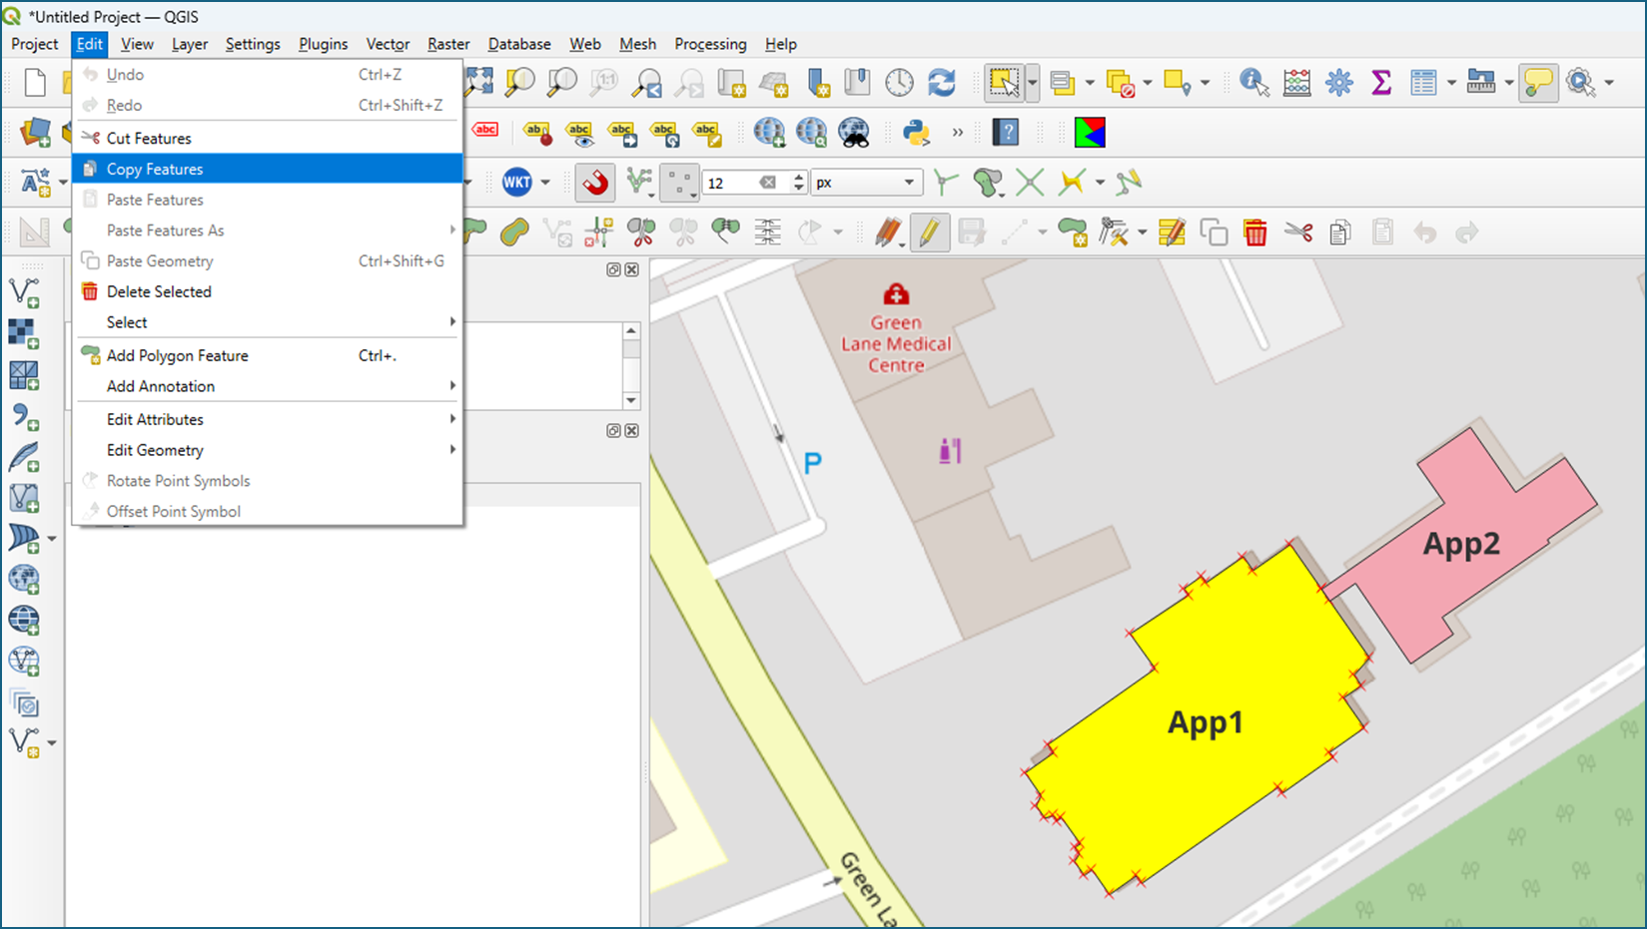Click the Add Mesh Layer icon

pos(24,375)
